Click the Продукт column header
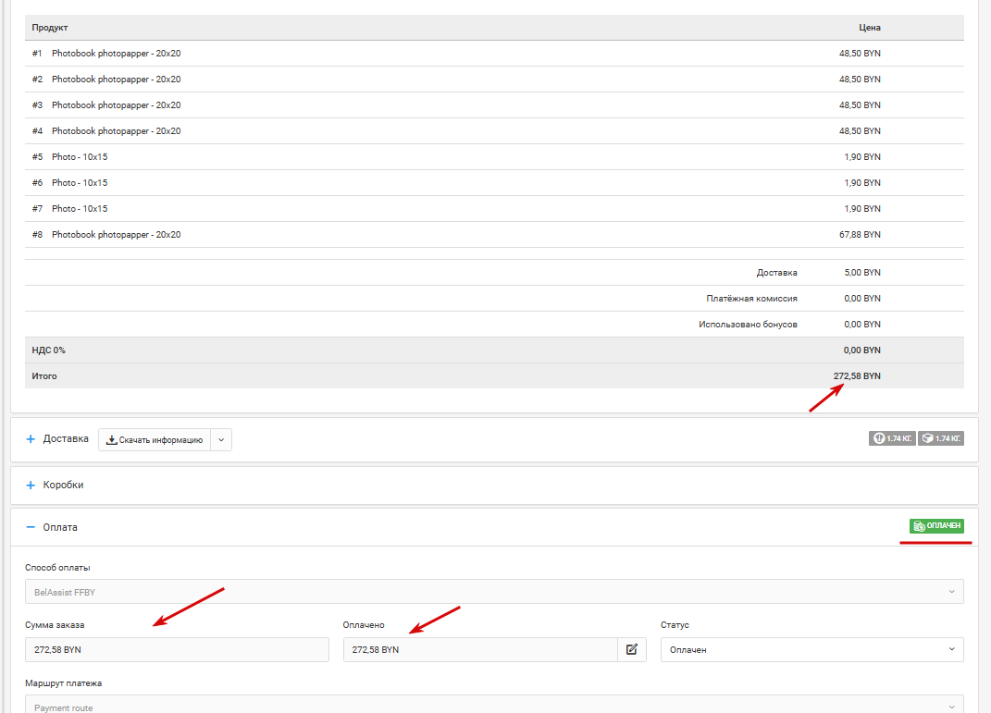 click(x=50, y=28)
